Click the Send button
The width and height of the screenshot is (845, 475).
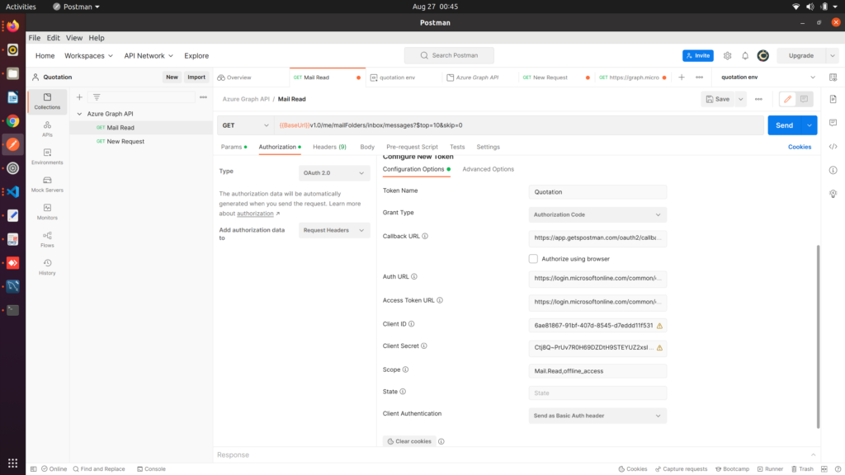coord(784,125)
